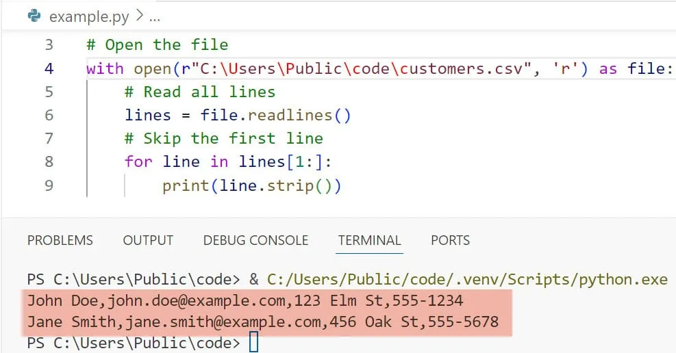Click the python.exe path in terminal
This screenshot has height=353, width=676.
[466, 280]
